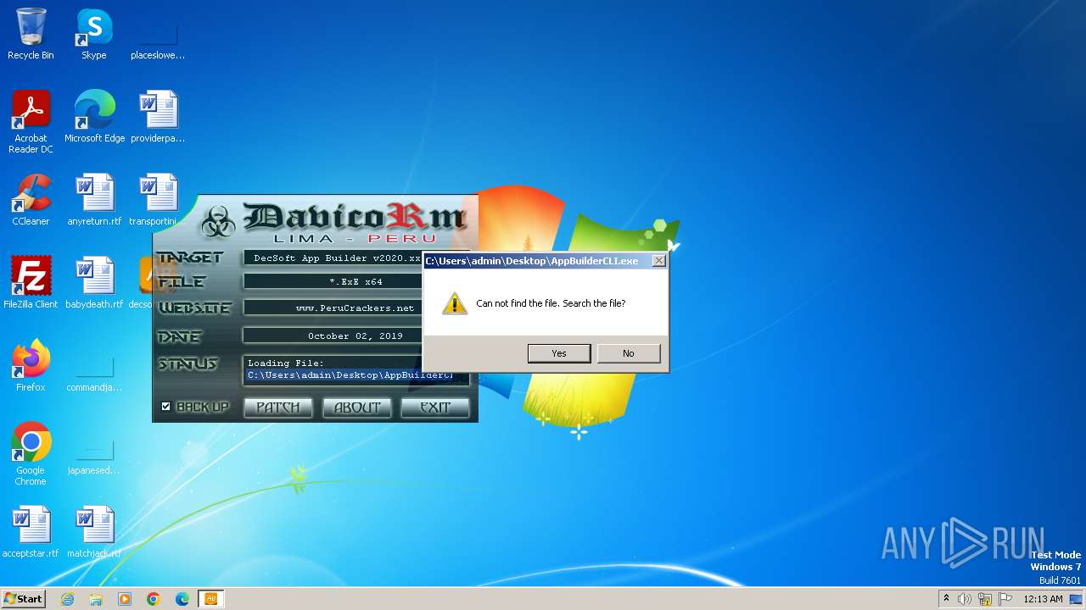Viewport: 1086px width, 610px height.
Task: Open File Explorer taskbar icon
Action: tap(96, 599)
